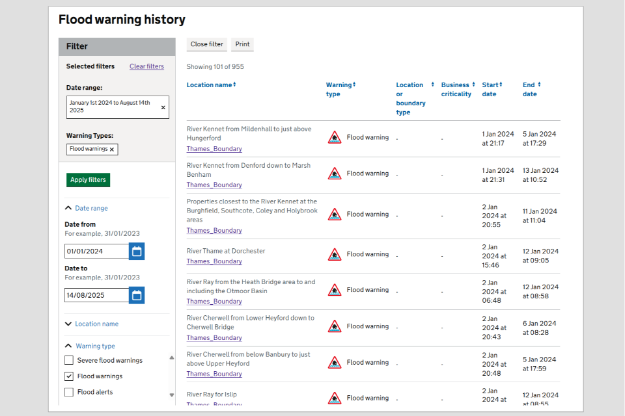Enable the Flood alerts checkbox
The width and height of the screenshot is (625, 416).
[69, 392]
